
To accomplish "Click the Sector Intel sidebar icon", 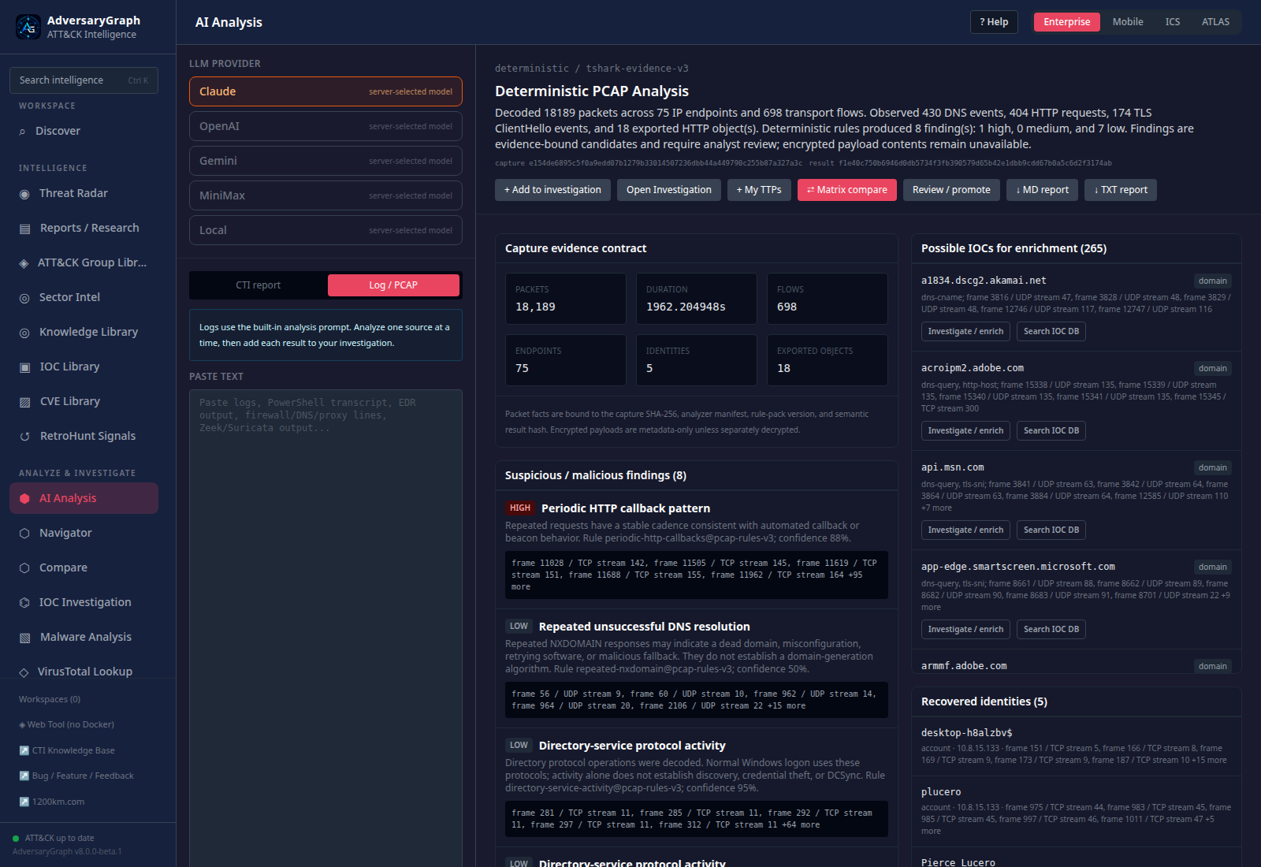I will click(24, 298).
